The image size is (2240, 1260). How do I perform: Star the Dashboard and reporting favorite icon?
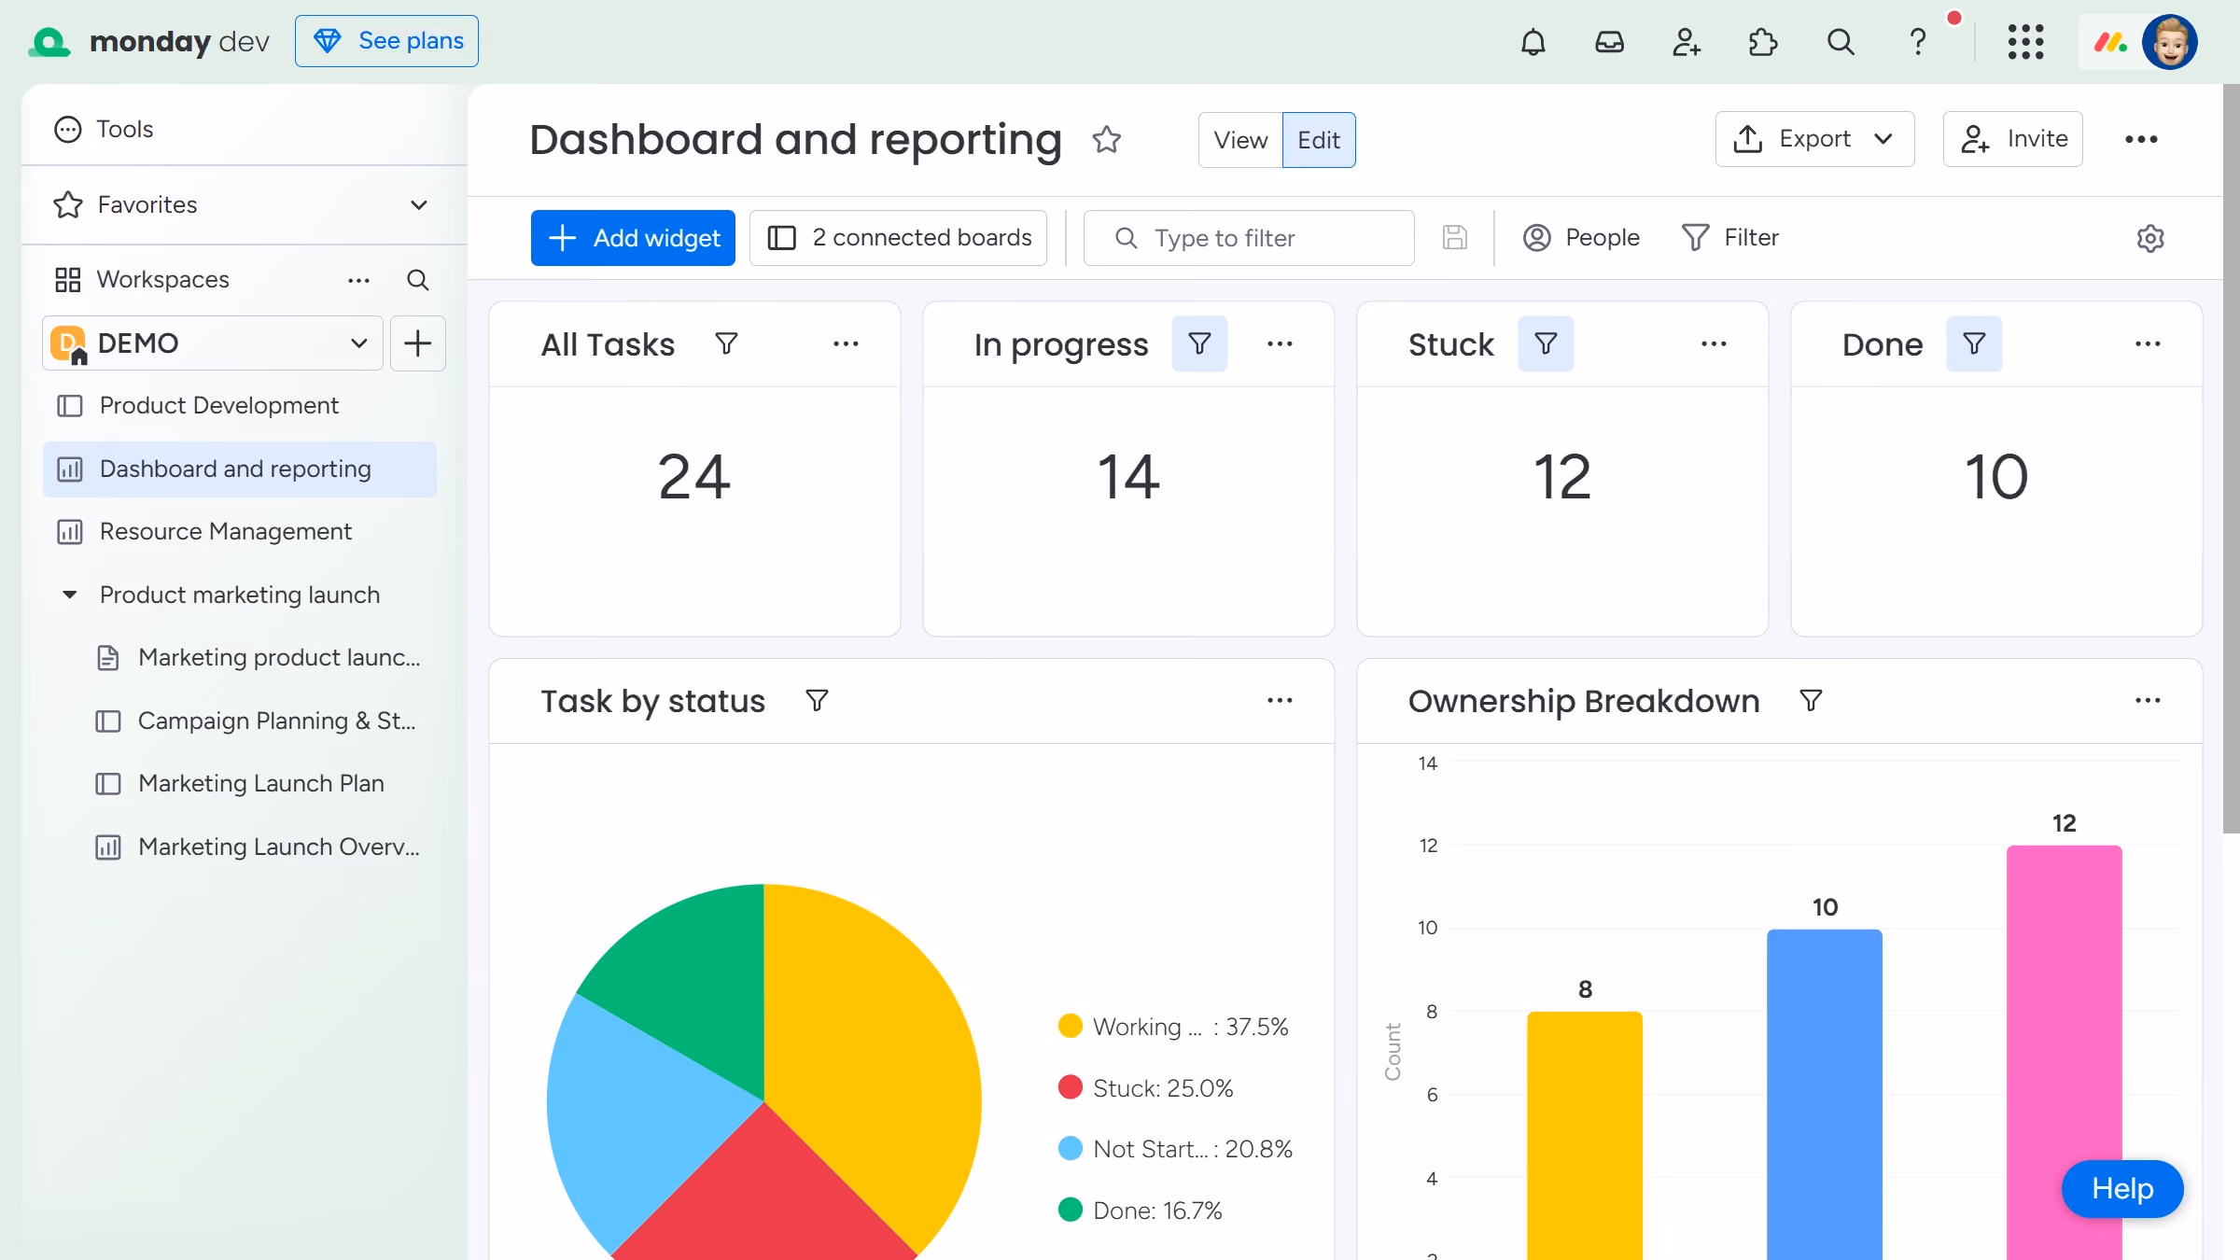pos(1106,140)
